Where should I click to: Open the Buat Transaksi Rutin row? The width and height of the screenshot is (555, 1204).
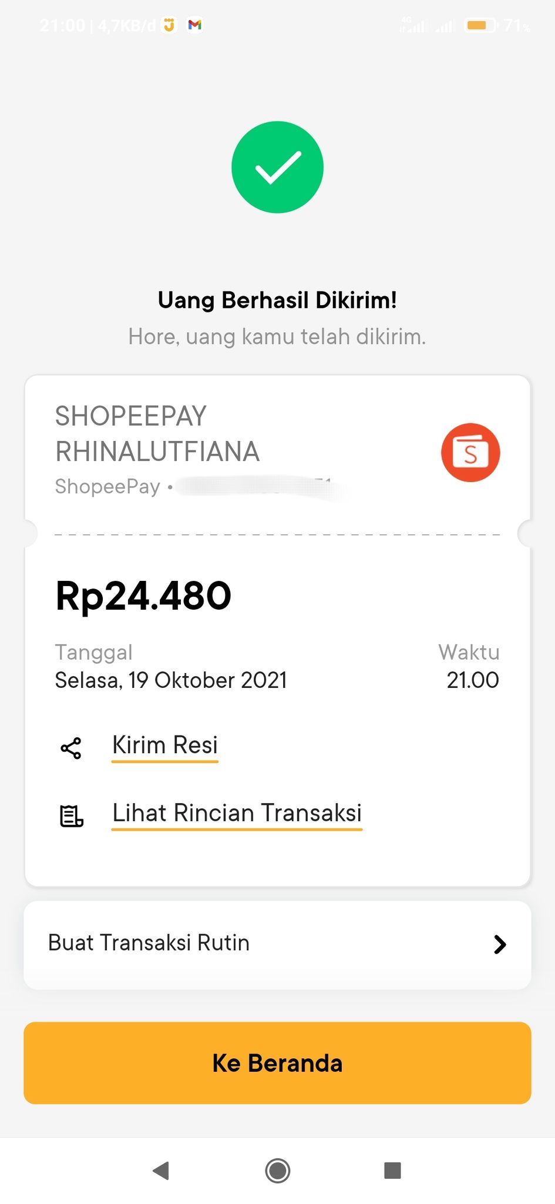pos(277,944)
